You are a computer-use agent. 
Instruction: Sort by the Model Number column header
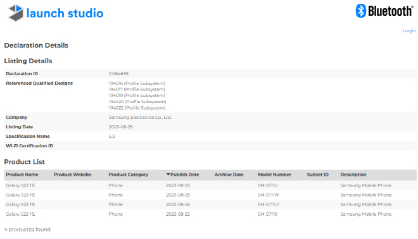[x=274, y=175]
